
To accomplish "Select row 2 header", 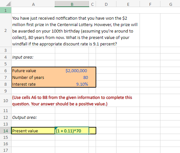I will pyautogui.click(x=6, y=30).
